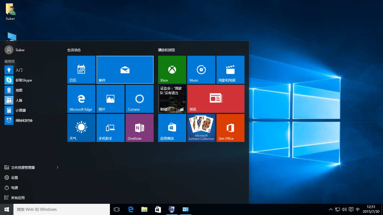Click the liuker user avatar

pos(8,50)
